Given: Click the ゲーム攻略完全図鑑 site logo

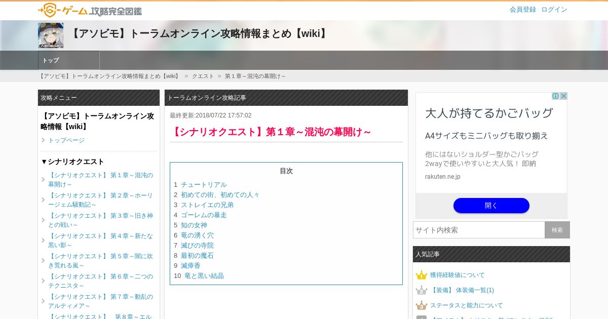Looking at the screenshot, I should (x=90, y=10).
